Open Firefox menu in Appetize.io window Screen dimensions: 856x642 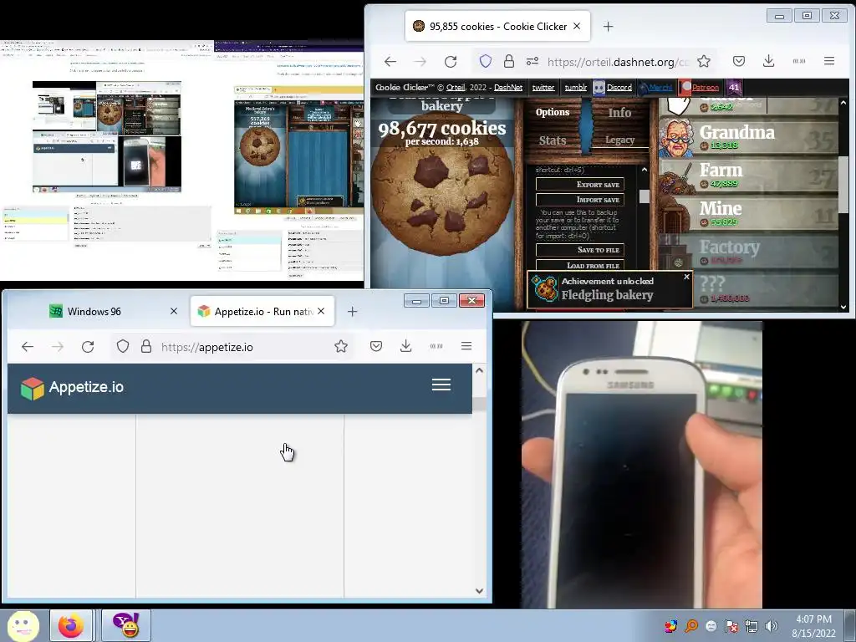point(466,346)
